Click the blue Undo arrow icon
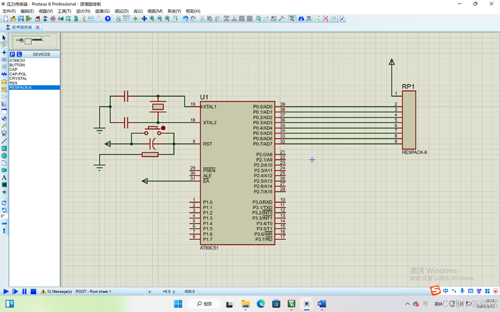The height and width of the screenshot is (312, 500). [x=186, y=19]
